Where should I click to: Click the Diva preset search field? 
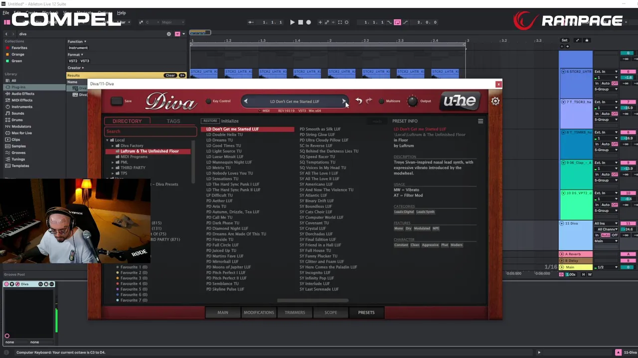pos(150,131)
